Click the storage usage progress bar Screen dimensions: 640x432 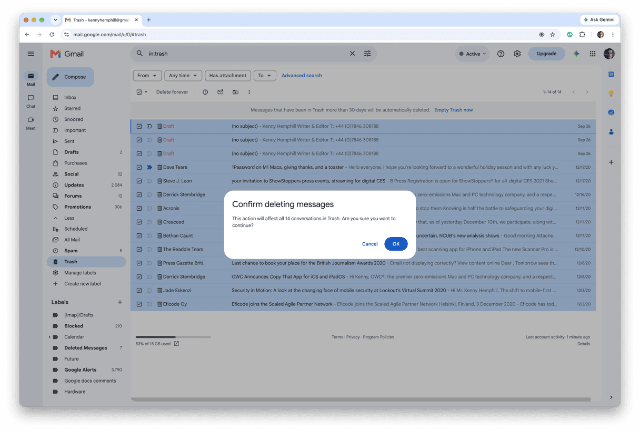pos(173,337)
